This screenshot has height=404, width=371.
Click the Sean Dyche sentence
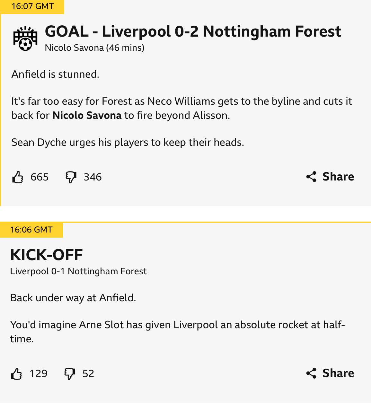pyautogui.click(x=128, y=142)
